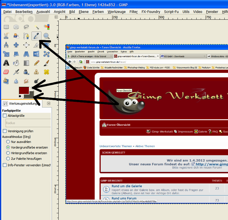This screenshot has width=228, height=220.
Task: Select the Cage Transform tool
Action: 47,54
